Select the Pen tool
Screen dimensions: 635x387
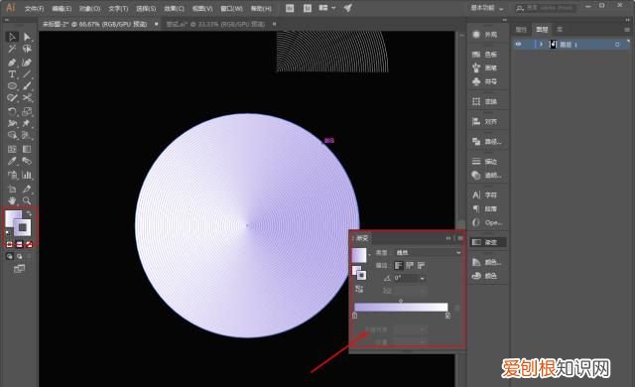(x=12, y=63)
